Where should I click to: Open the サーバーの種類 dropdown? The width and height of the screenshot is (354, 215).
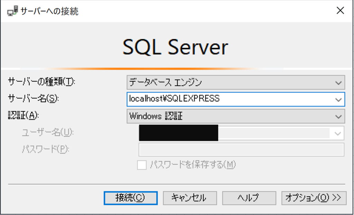[x=236, y=82]
